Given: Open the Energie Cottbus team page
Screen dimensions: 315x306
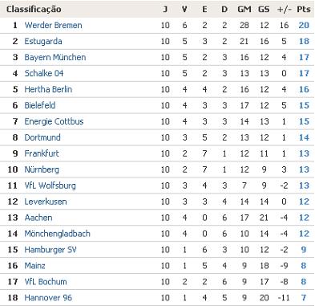Looking at the screenshot, I should (x=54, y=121).
